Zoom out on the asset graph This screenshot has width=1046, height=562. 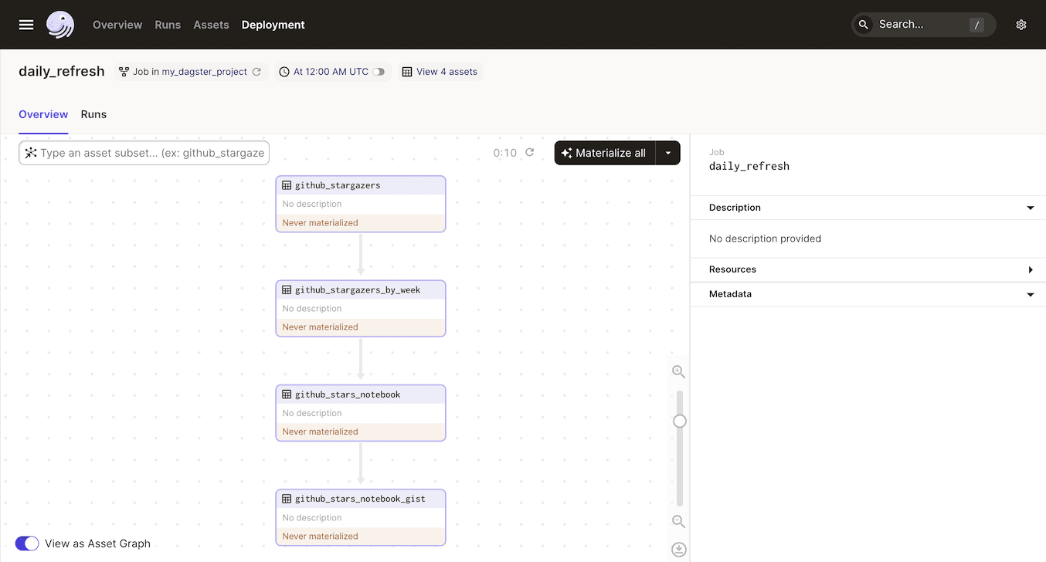678,522
